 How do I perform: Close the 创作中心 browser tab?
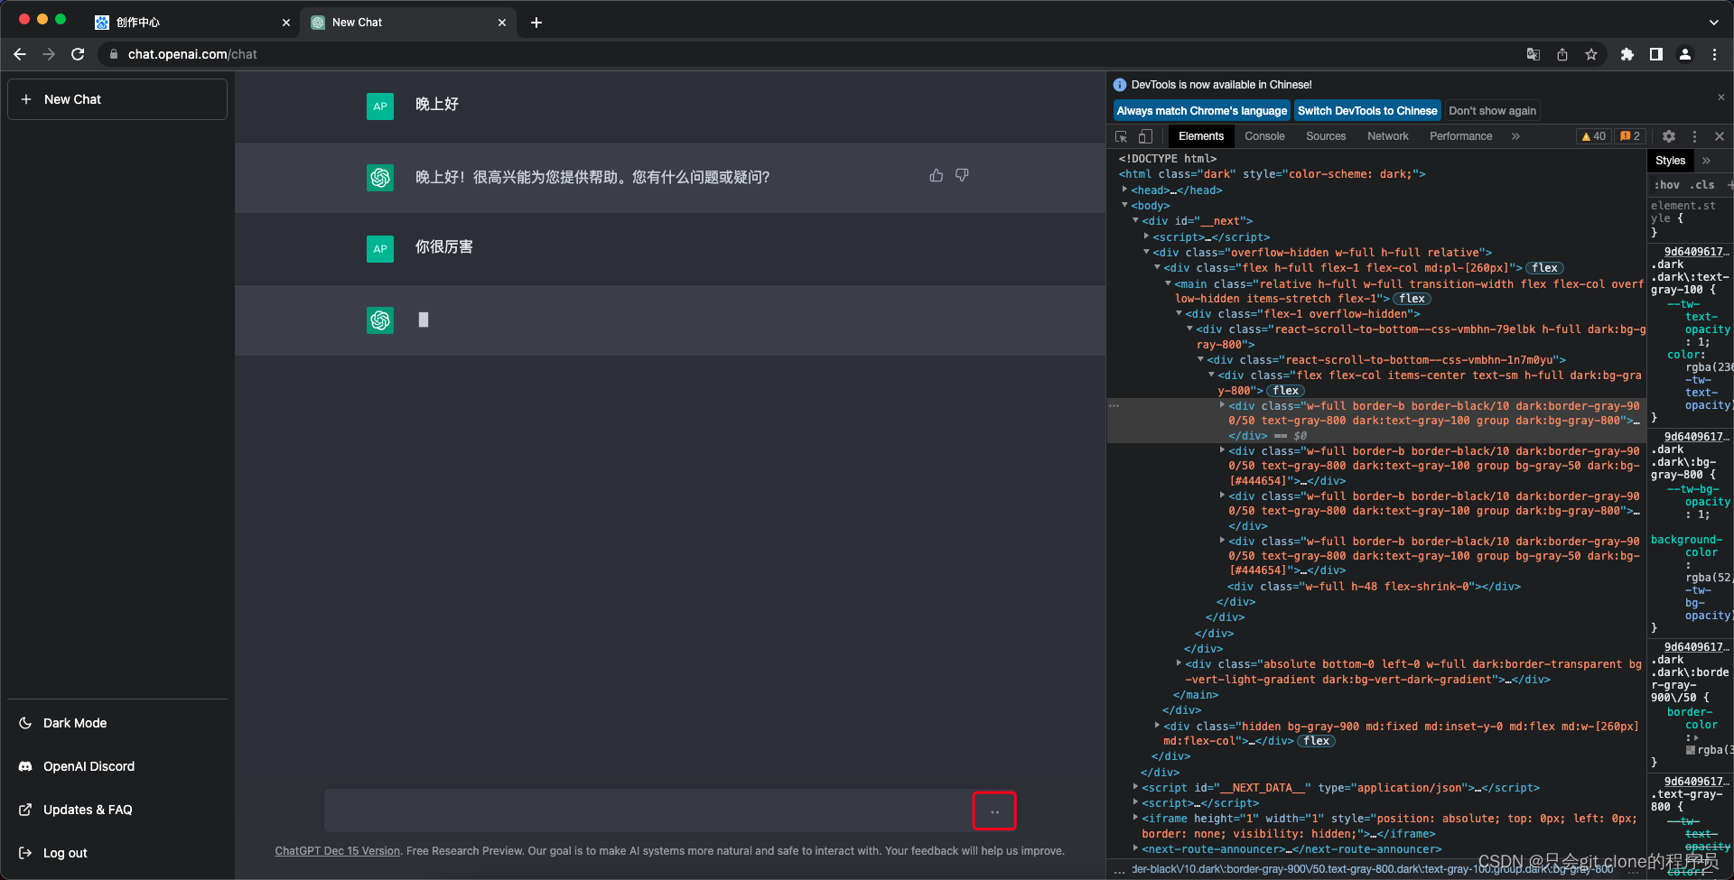pyautogui.click(x=286, y=23)
